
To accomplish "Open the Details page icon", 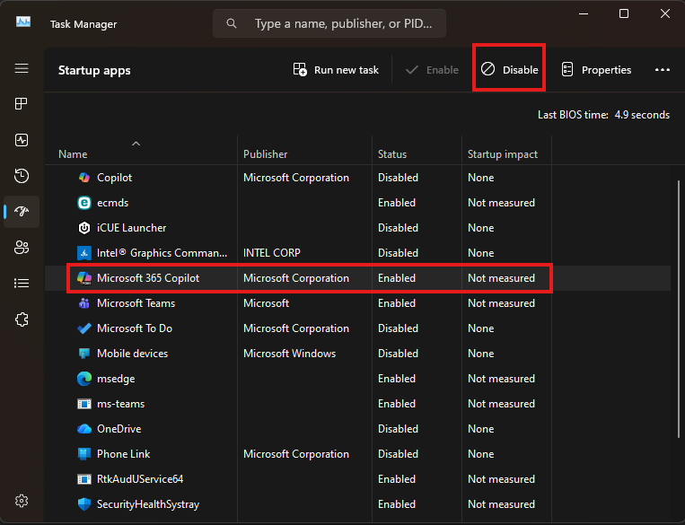I will click(22, 284).
